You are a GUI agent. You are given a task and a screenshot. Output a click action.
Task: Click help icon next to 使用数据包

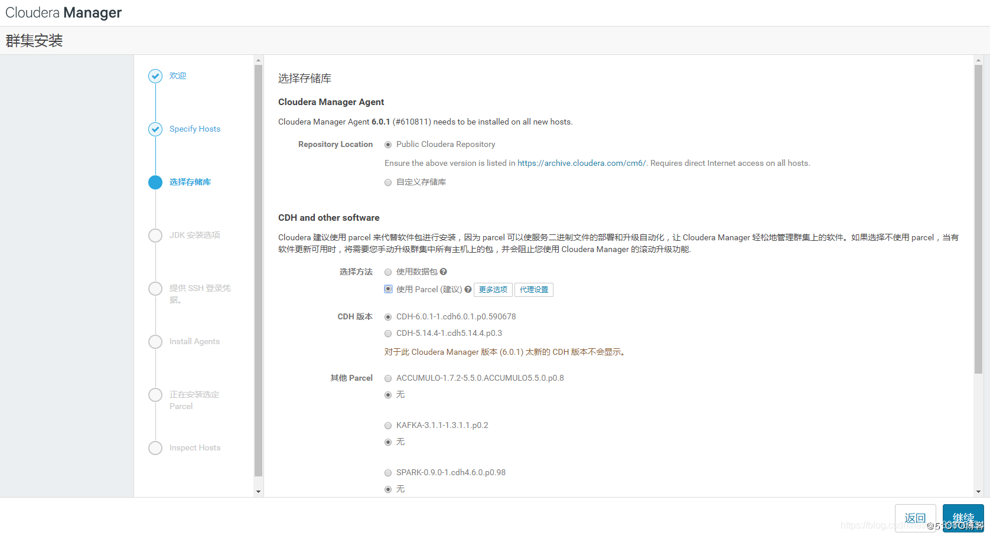444,272
